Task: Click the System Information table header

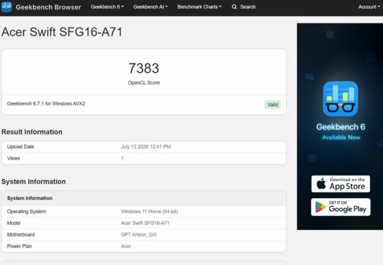Action: 144,198
